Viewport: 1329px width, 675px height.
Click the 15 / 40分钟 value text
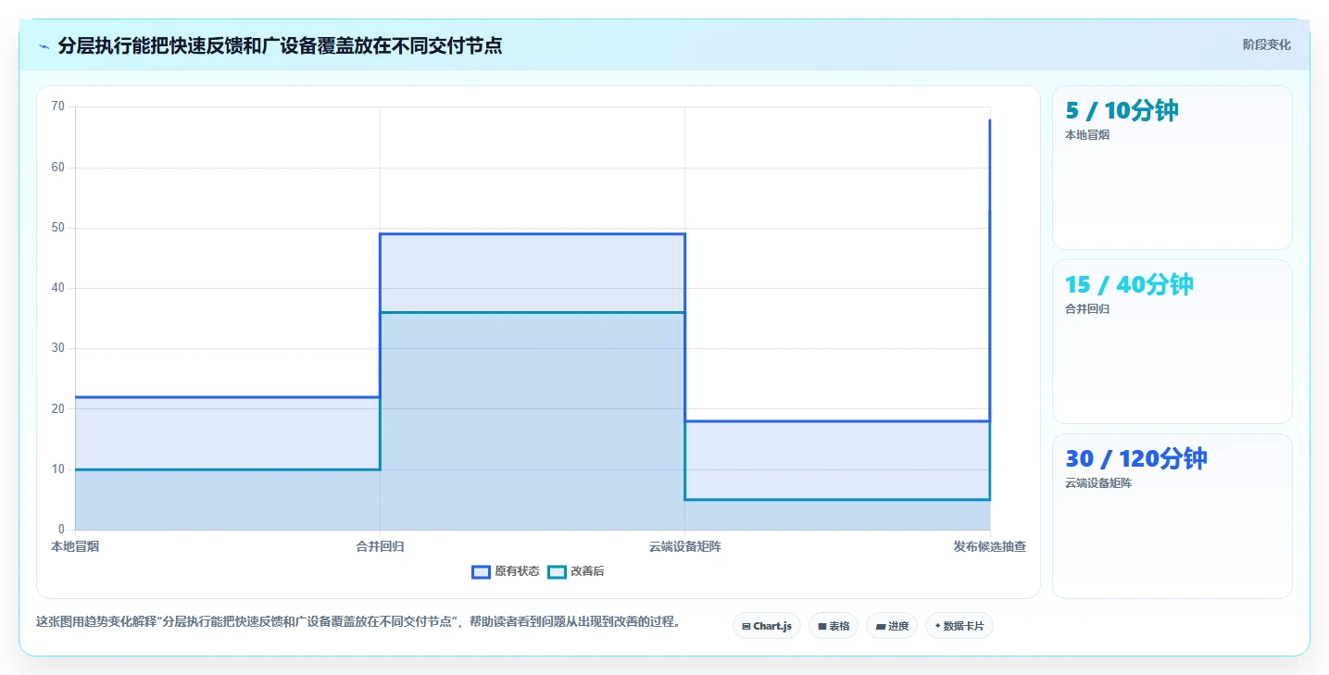click(x=1129, y=284)
